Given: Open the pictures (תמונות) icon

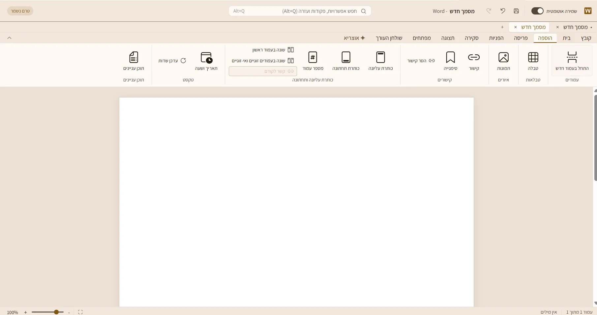Looking at the screenshot, I should point(503,57).
